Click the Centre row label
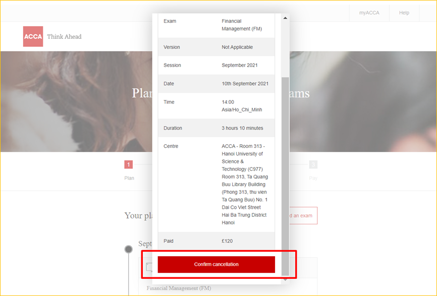Image resolution: width=437 pixels, height=296 pixels. (171, 146)
